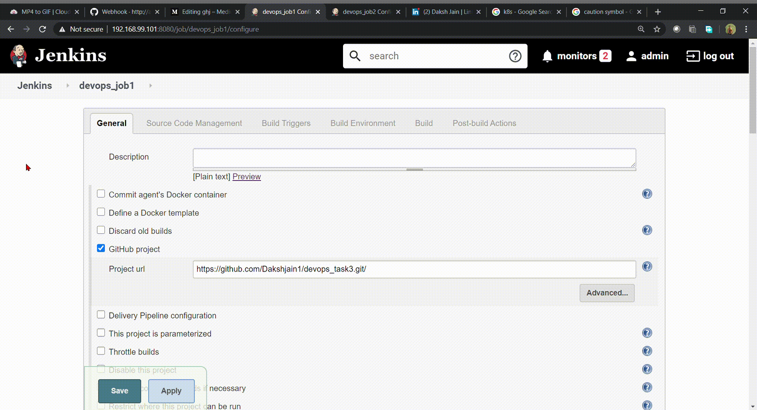Open the Build Environment tab

[363, 123]
